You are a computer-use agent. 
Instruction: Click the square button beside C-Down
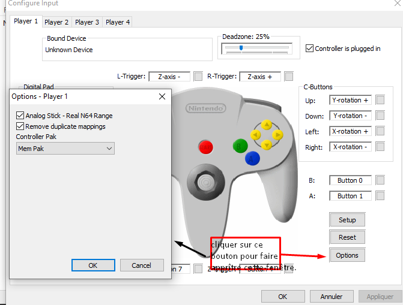380,116
